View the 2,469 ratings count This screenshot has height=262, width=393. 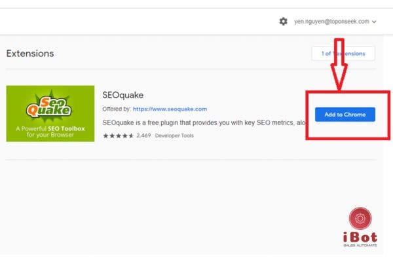click(143, 136)
